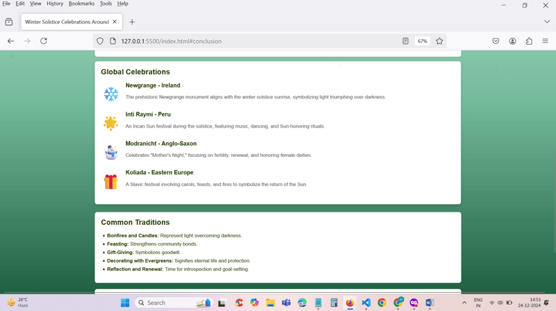
Task: Click the Decorating with Evergreens list item
Action: (x=179, y=261)
